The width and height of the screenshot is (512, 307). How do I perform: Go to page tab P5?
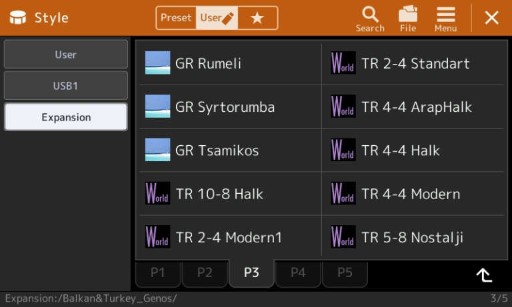(345, 273)
